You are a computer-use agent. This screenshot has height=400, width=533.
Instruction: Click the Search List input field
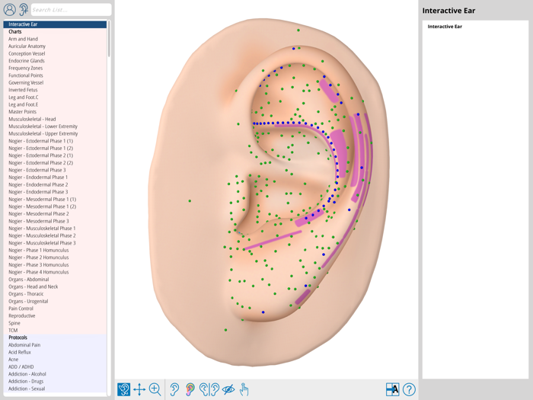point(70,10)
